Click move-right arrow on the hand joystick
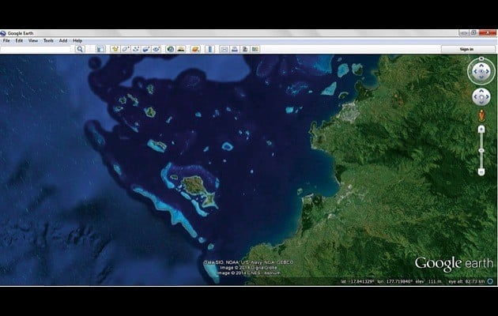 [487, 97]
